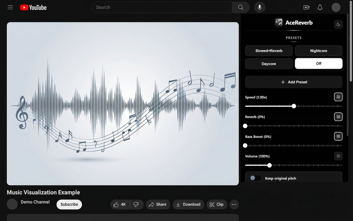This screenshot has height=221, width=353.
Task: Like the video with the thumbs-up icon
Action: pos(116,204)
